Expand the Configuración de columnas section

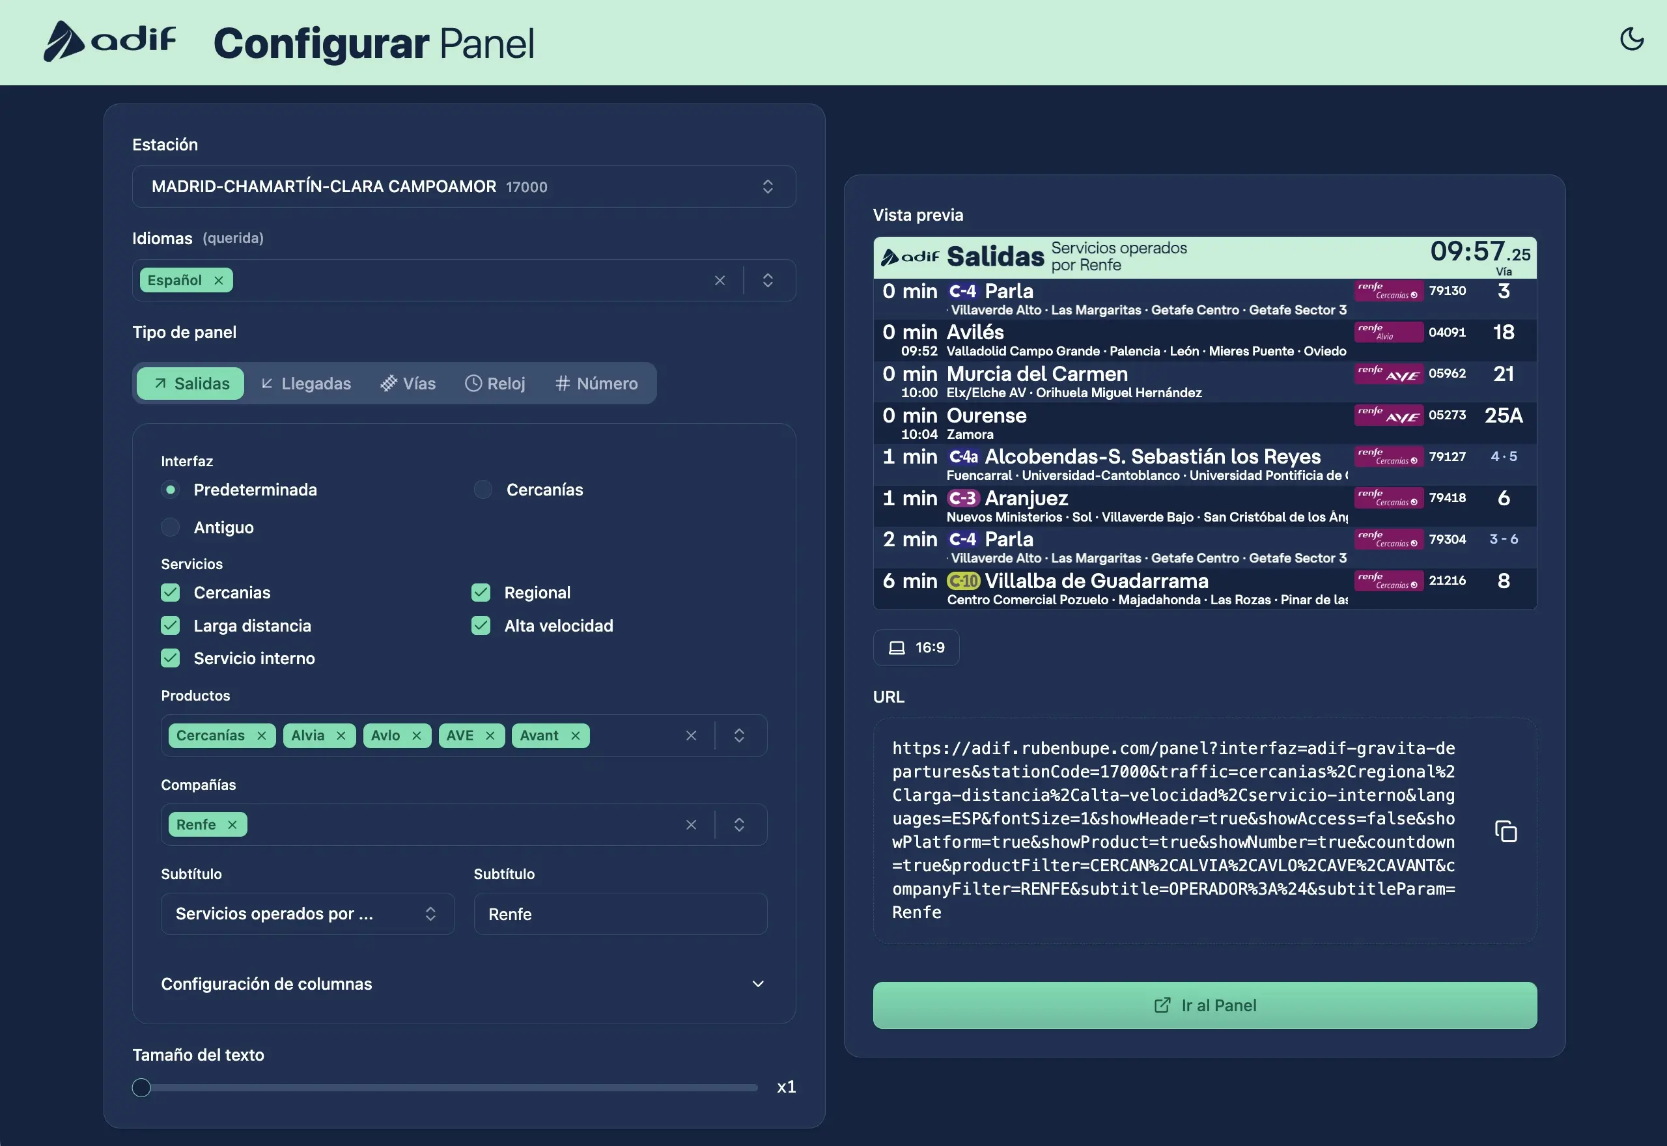(x=464, y=985)
